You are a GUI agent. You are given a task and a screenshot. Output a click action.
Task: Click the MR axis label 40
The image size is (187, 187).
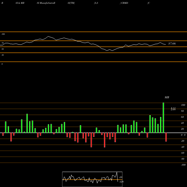183,123
